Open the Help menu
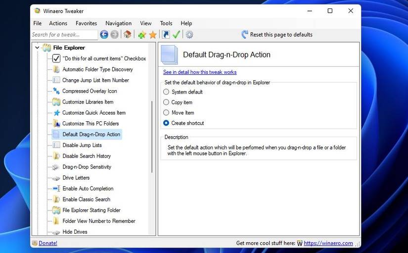 [186, 23]
